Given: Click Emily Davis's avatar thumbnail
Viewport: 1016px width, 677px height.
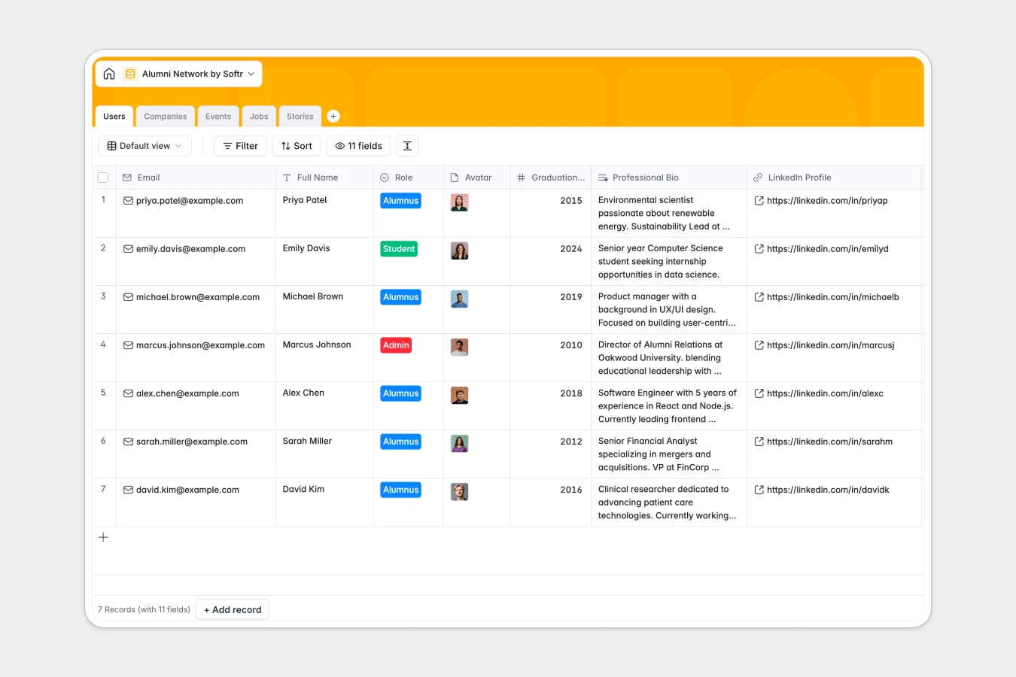Looking at the screenshot, I should [459, 250].
